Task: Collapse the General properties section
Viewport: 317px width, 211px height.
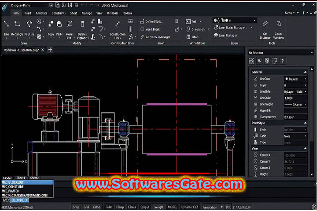Action: [x=305, y=72]
